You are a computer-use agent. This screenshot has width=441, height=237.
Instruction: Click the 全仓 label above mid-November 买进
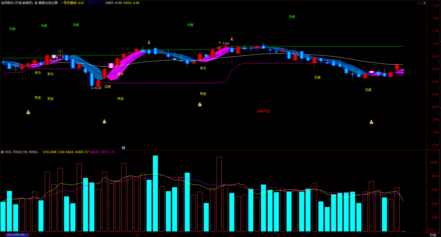[x=203, y=68]
